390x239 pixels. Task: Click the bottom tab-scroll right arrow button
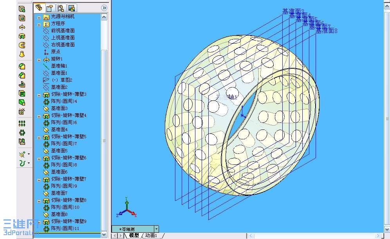coord(121,235)
